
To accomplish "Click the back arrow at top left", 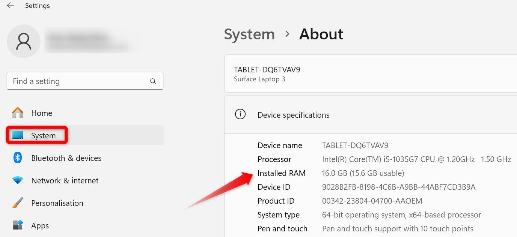I will pyautogui.click(x=9, y=5).
